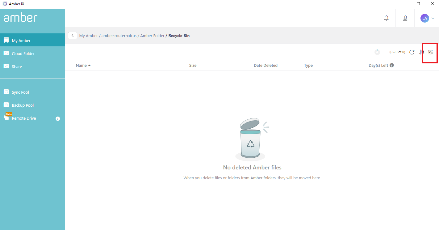
Task: Select My Amber in sidebar
Action: pos(32,40)
